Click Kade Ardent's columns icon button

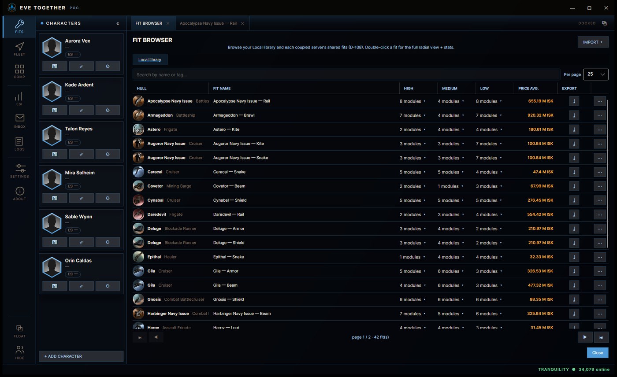pyautogui.click(x=55, y=110)
